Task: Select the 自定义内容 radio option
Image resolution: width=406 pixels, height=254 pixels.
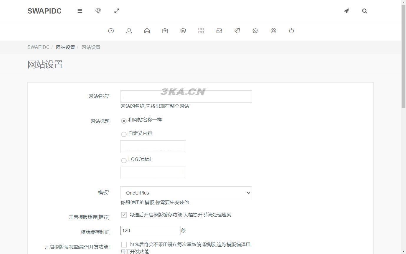Action: (124, 134)
